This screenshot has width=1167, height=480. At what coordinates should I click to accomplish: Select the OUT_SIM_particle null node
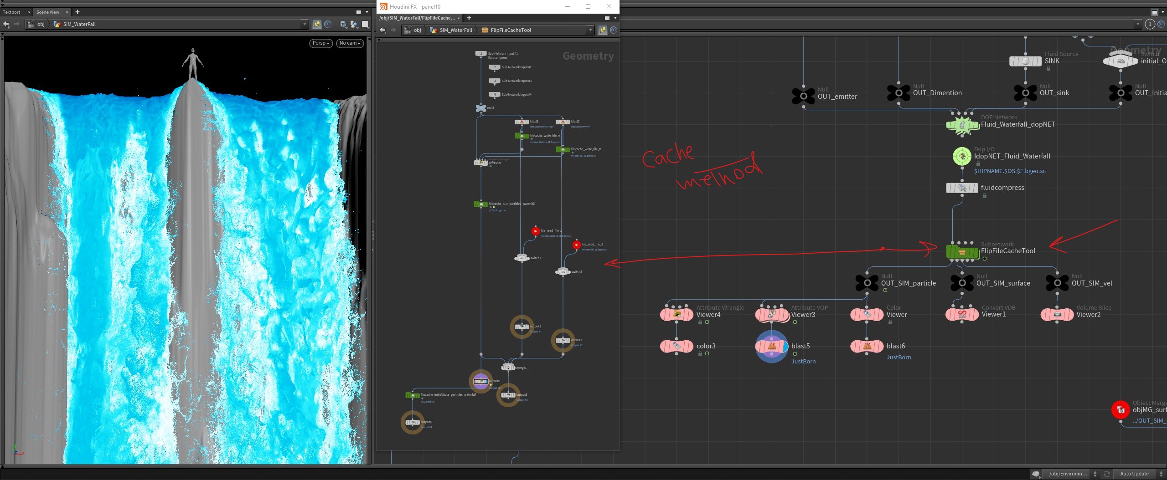[867, 283]
